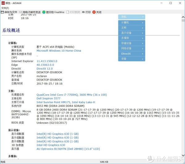Click the 646 KB status bar size
This screenshot has width=185, height=164.
(x=104, y=162)
